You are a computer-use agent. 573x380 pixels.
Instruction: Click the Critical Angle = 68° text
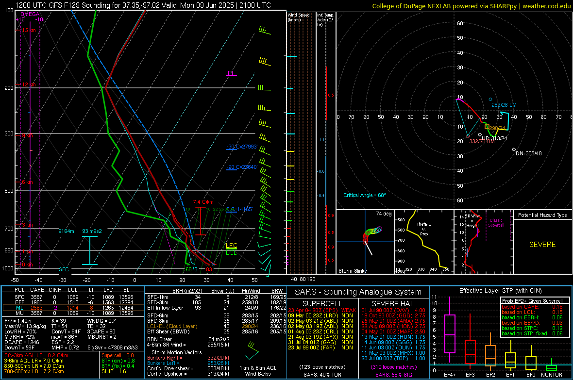tap(365, 195)
